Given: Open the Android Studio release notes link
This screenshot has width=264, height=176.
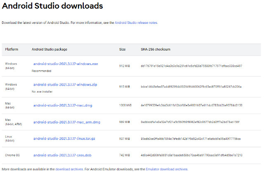Looking at the screenshot, I should [x=136, y=23].
